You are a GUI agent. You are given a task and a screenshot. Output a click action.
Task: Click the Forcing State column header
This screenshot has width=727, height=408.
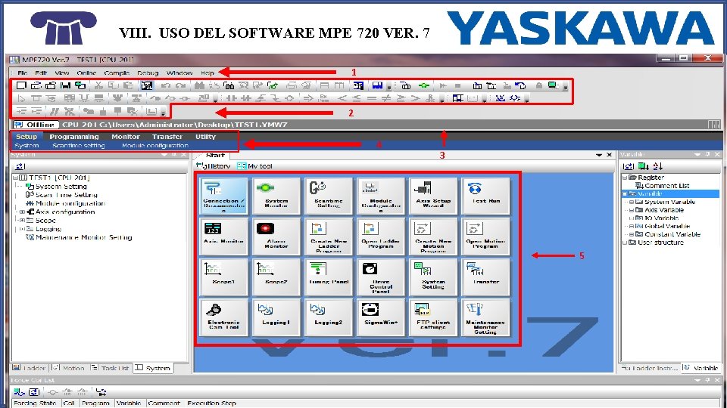[x=36, y=403]
